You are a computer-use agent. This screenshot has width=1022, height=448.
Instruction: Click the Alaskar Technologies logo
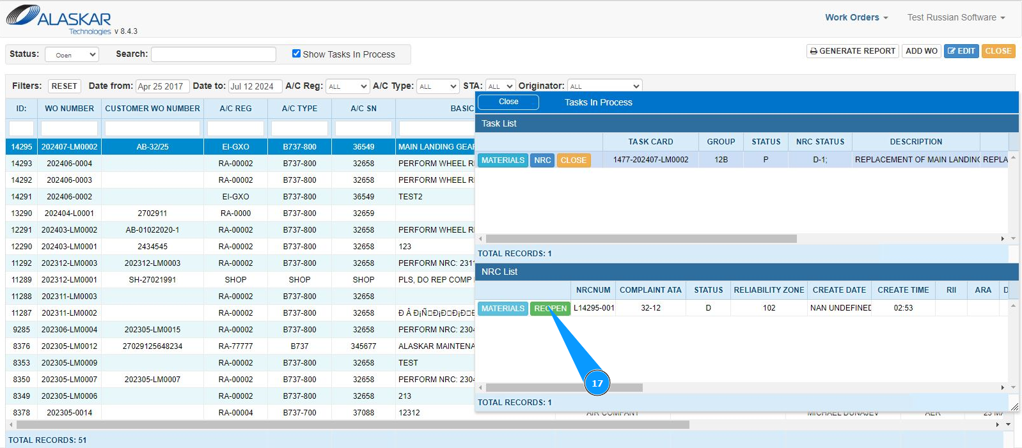coord(59,19)
